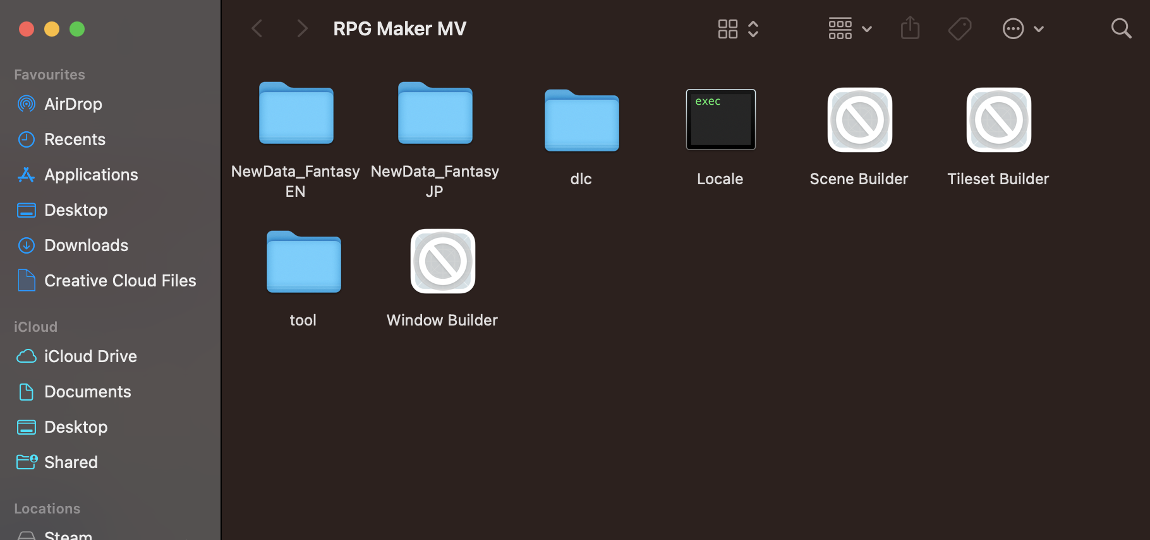
Task: Click the Finder back arrow
Action: pyautogui.click(x=257, y=28)
